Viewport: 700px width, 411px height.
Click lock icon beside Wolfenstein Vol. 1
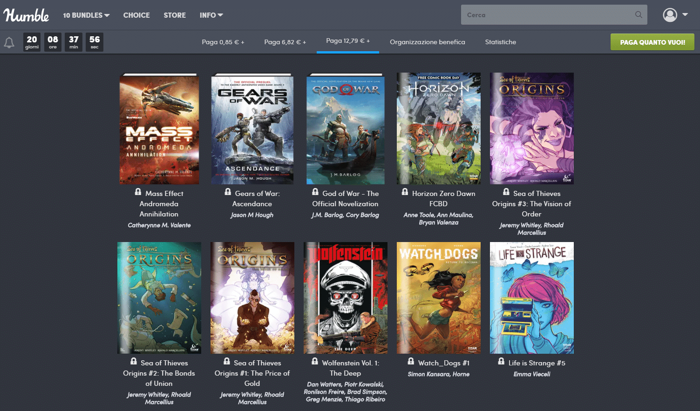[x=315, y=361]
